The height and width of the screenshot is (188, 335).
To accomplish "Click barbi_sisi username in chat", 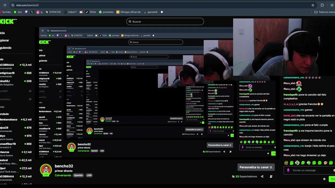I will (x=289, y=116).
